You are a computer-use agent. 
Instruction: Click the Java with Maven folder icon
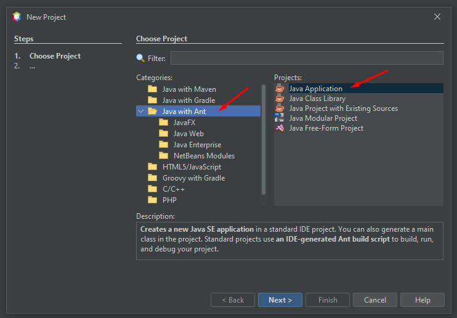click(152, 89)
